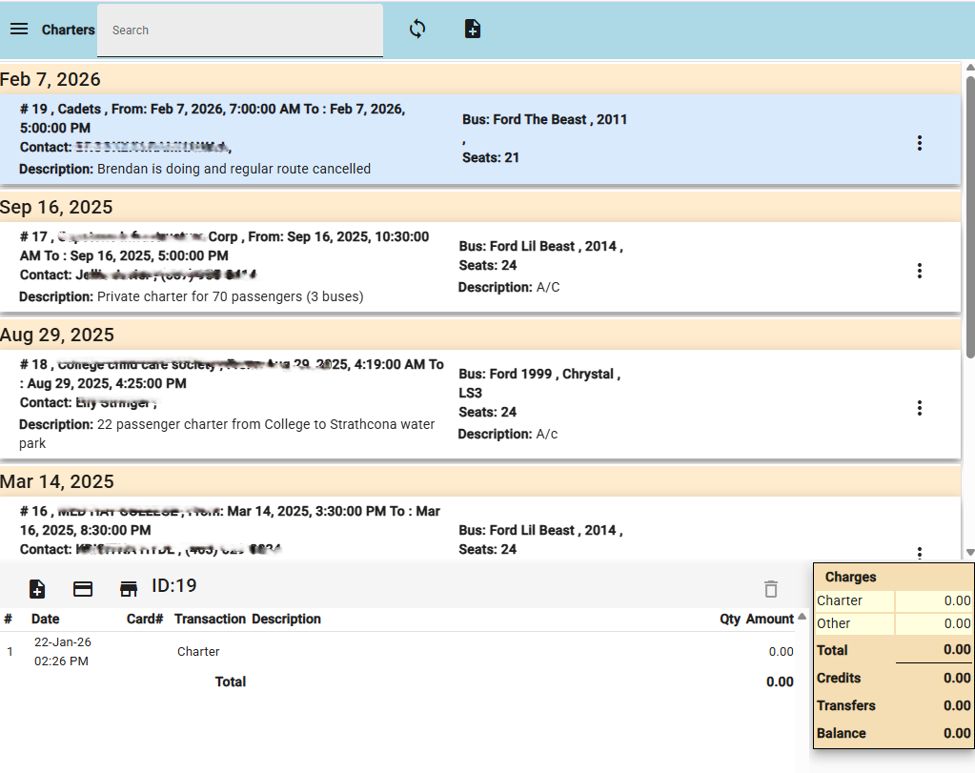Click the Description column header in transactions
Viewport: 975px width, 773px height.
(286, 619)
